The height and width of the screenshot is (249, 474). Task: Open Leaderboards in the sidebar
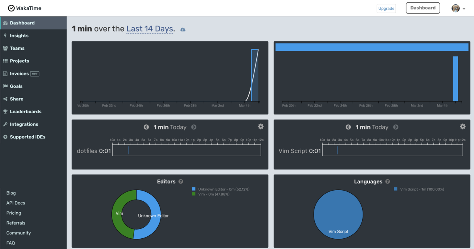34,111
